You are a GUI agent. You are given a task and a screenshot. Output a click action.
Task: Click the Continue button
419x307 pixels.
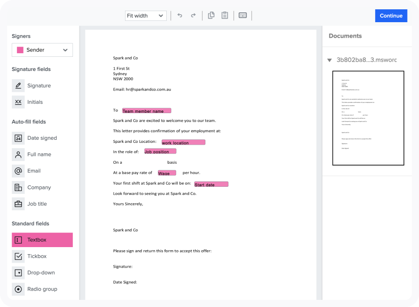pos(391,16)
